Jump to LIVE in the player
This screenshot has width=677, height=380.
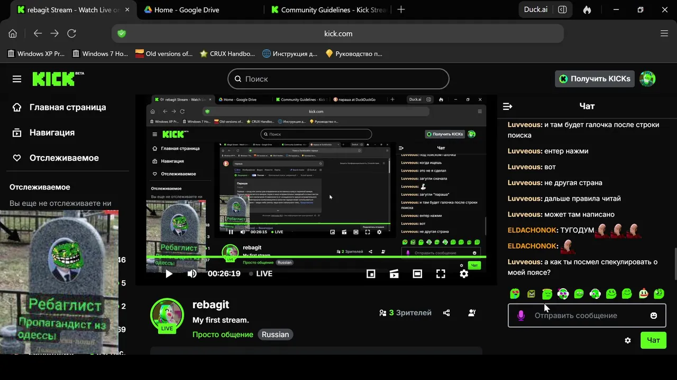[261, 273]
